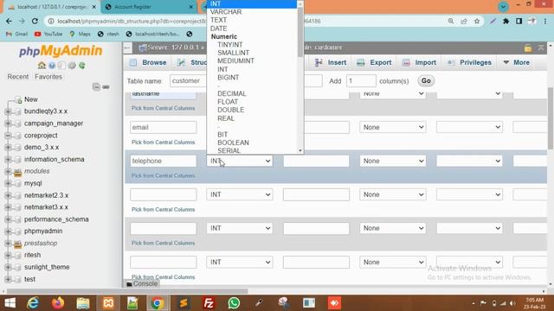Select TEXT from type list
554x311 pixels.
click(x=218, y=20)
